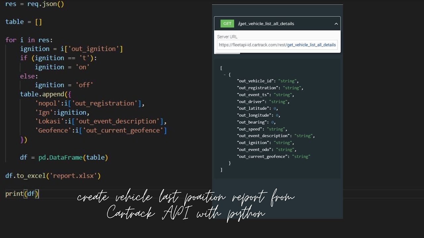Click the green GET method badge
The image size is (424, 238).
coord(227,23)
